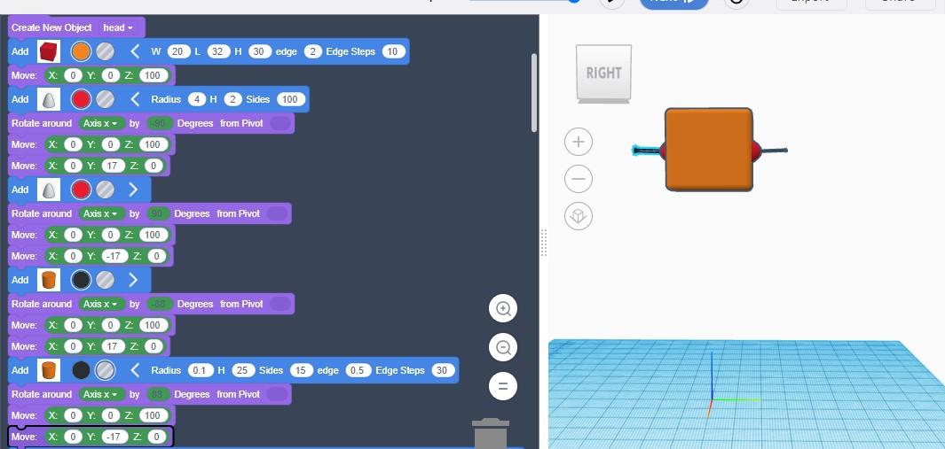Zoom in the blocks workspace with magnifier plus
Viewport: 945px width, 449px height.
503,309
